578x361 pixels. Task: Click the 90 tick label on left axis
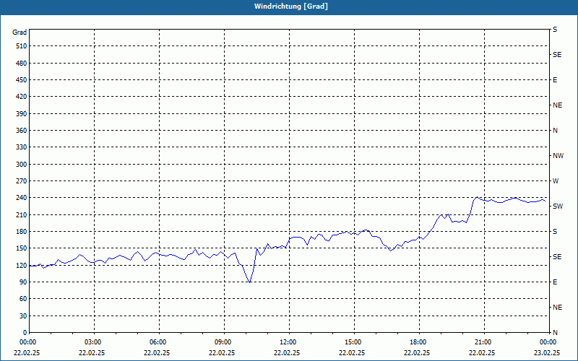[x=23, y=282]
